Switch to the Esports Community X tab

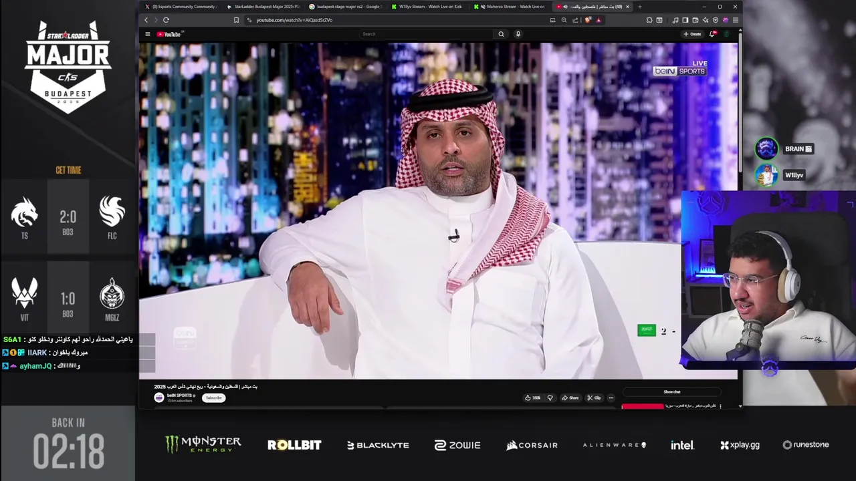coord(181,7)
